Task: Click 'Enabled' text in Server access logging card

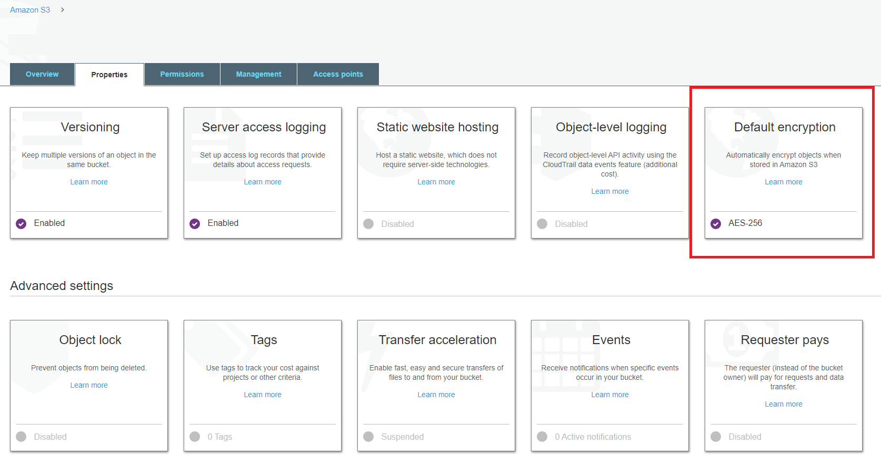Action: coord(223,223)
